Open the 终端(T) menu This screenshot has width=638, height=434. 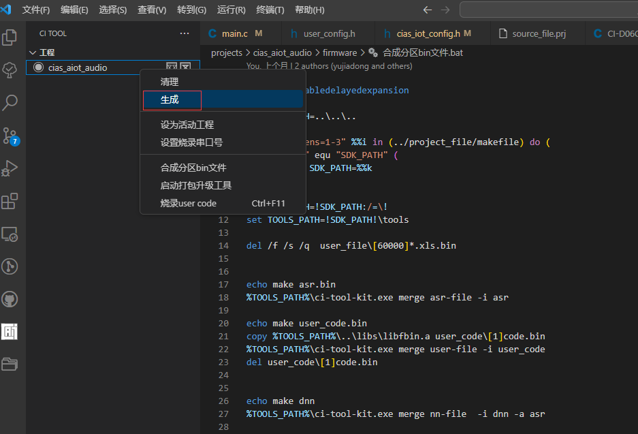point(270,10)
